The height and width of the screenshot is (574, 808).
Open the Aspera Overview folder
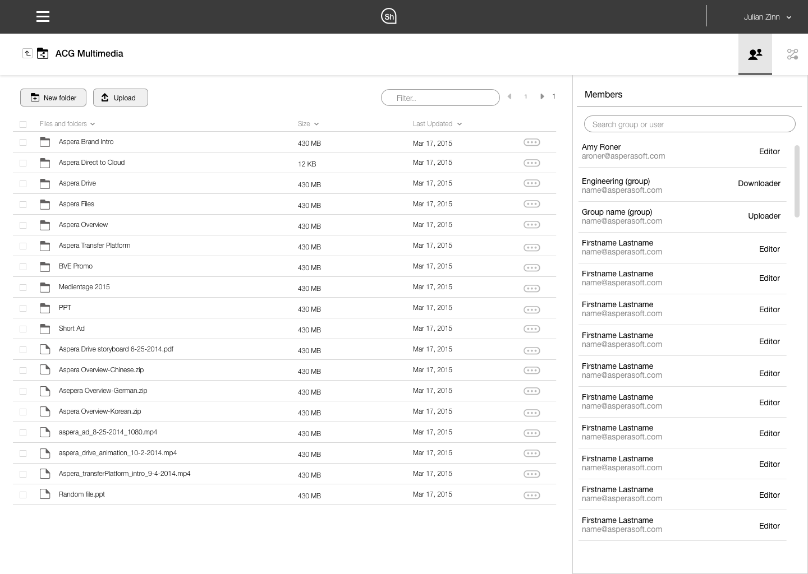pyautogui.click(x=83, y=225)
